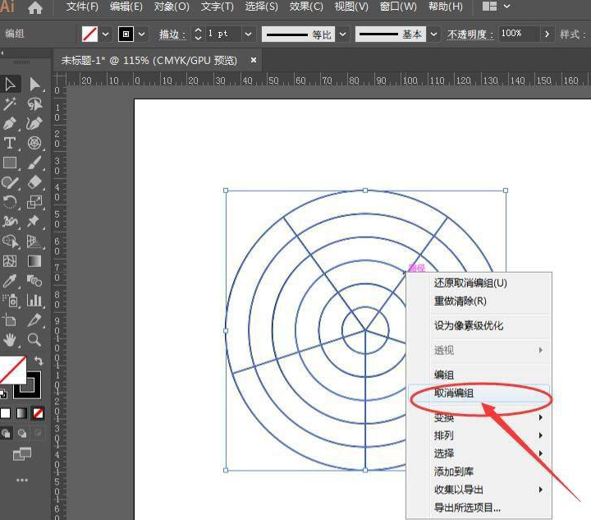Select the Direct Selection tool

(x=34, y=84)
